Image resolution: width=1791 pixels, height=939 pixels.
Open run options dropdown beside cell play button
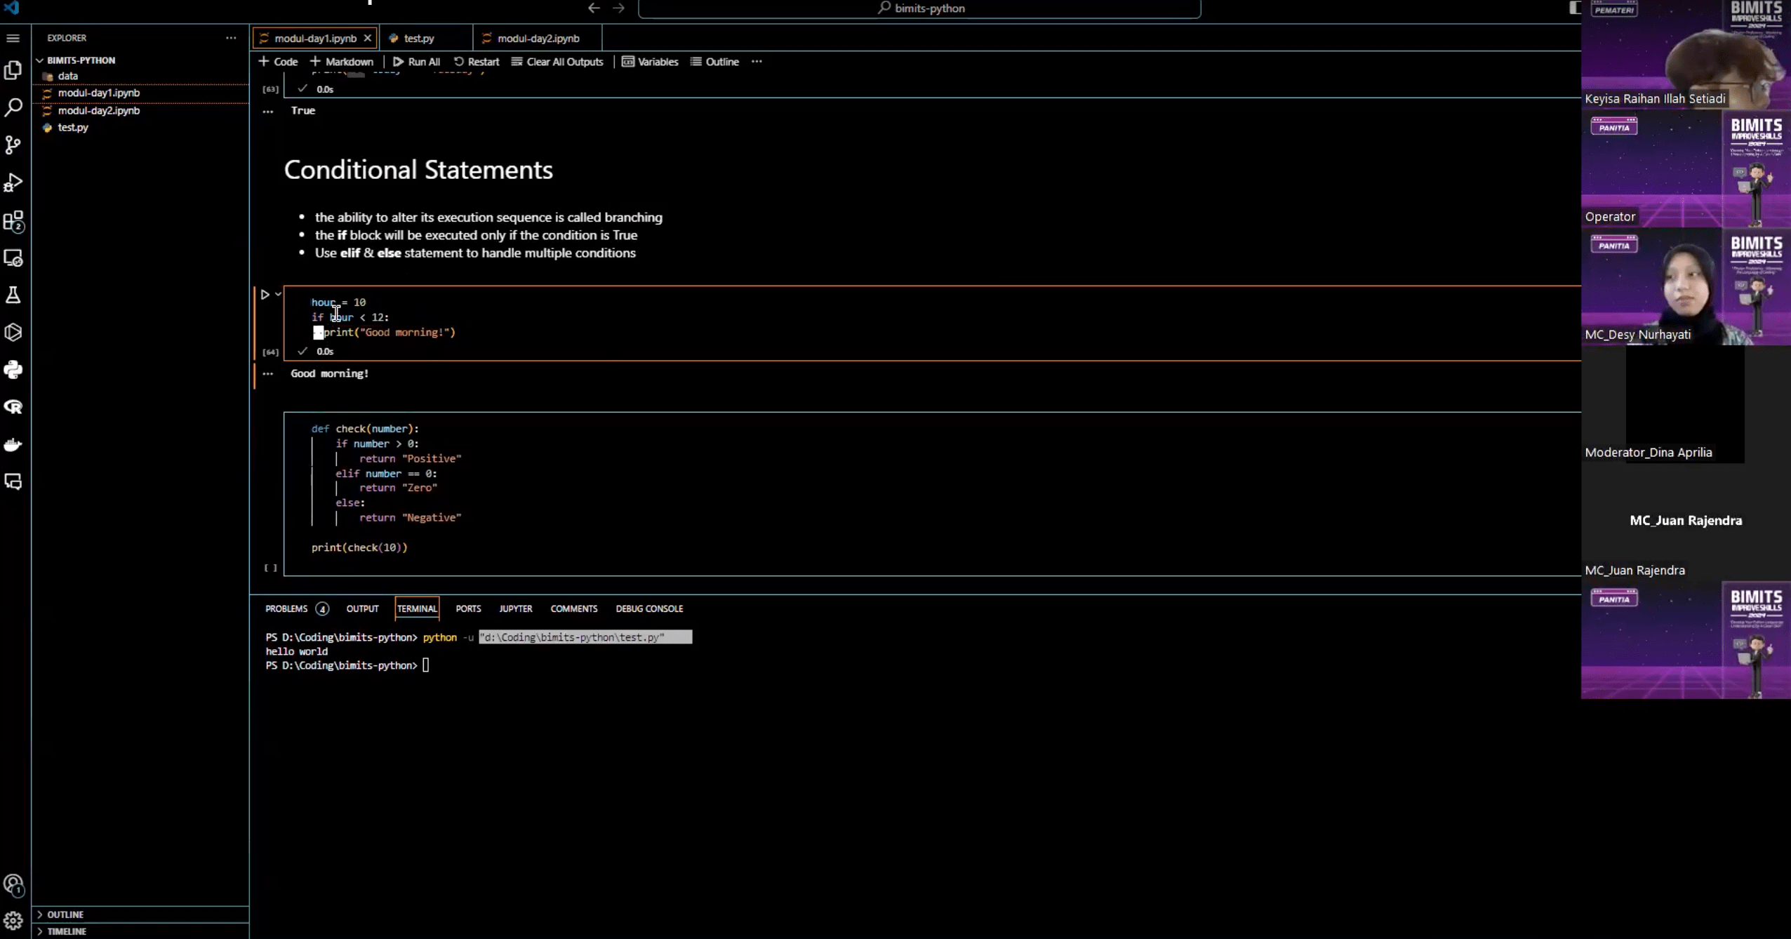pos(279,295)
